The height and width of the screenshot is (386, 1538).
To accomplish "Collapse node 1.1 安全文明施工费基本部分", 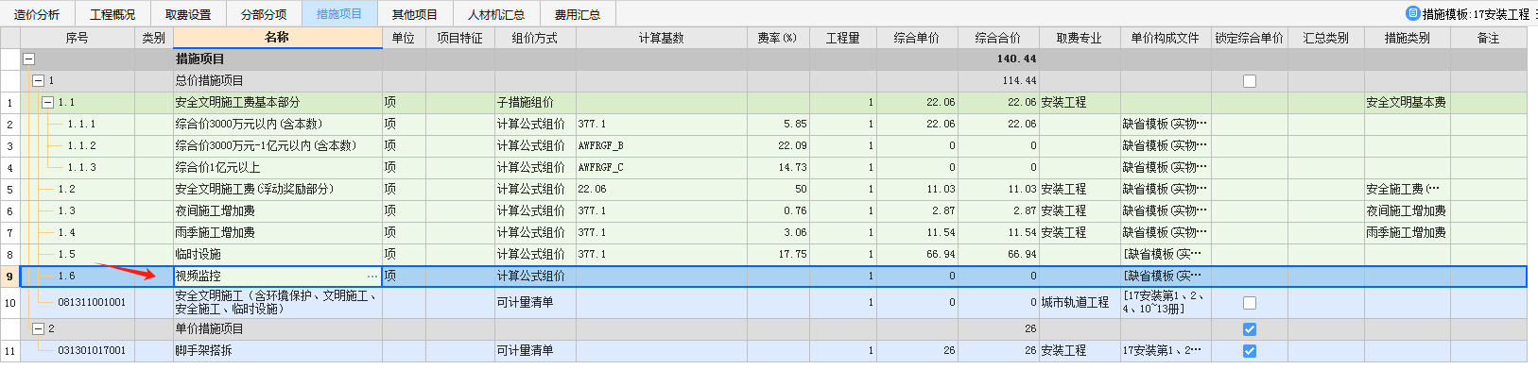I will 48,102.
